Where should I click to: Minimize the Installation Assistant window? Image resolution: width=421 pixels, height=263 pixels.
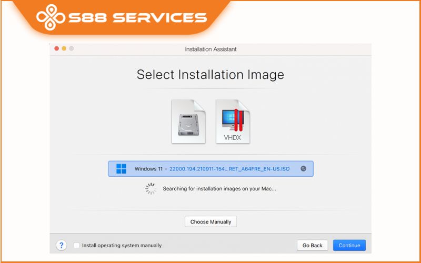coord(64,48)
